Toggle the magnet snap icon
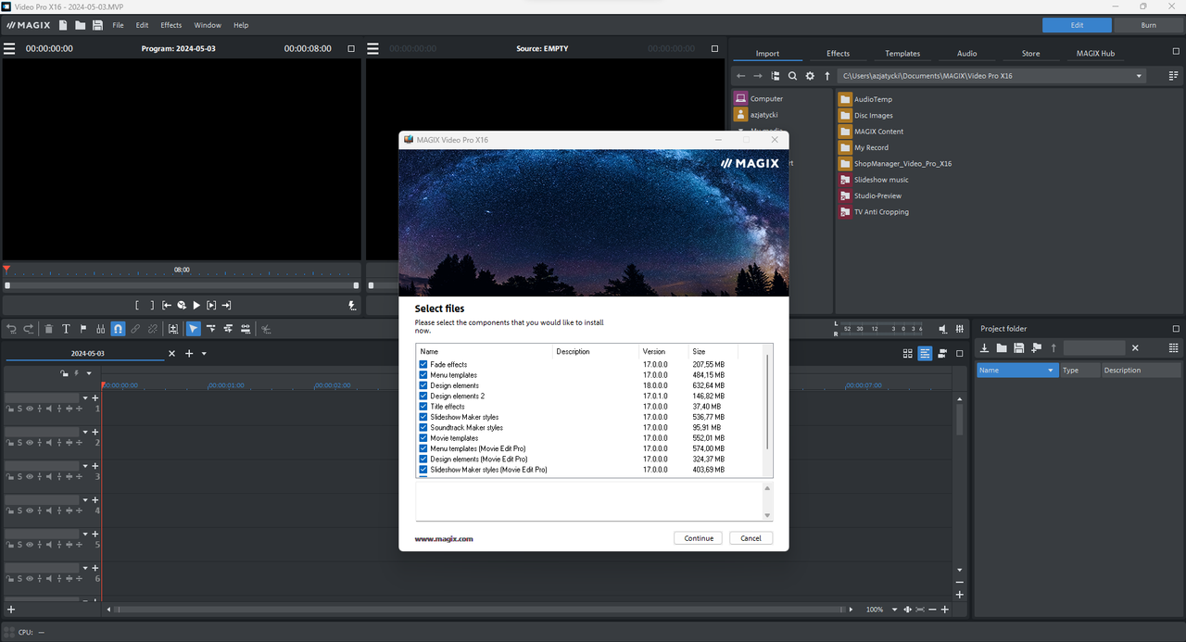 pyautogui.click(x=118, y=329)
